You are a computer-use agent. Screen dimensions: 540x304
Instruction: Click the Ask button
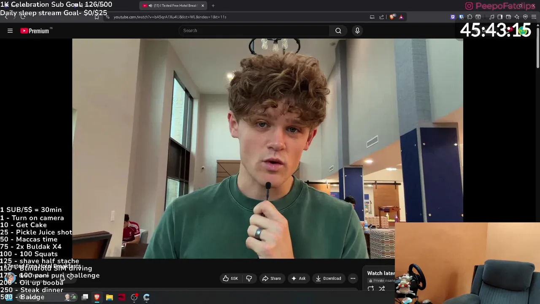298,278
